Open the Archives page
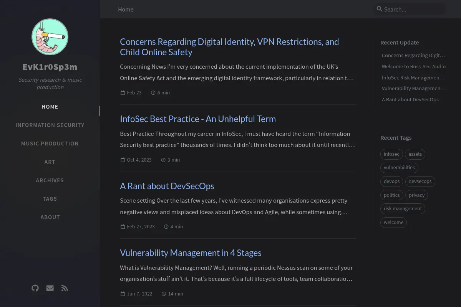 click(50, 180)
